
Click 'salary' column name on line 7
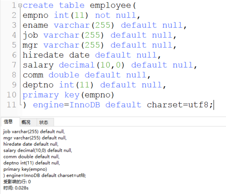[x=38, y=65]
